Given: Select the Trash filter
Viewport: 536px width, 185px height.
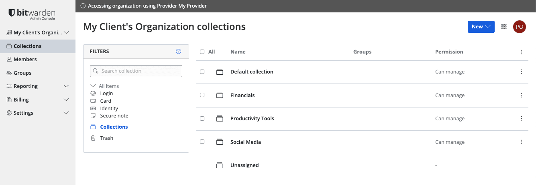Looking at the screenshot, I should pos(107,138).
